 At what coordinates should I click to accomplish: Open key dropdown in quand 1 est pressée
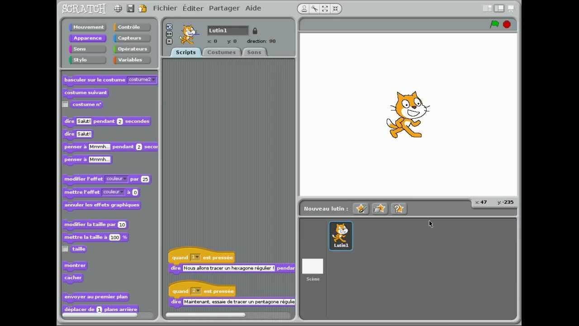195,257
